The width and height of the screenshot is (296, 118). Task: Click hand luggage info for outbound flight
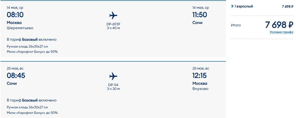pyautogui.click(x=27, y=46)
